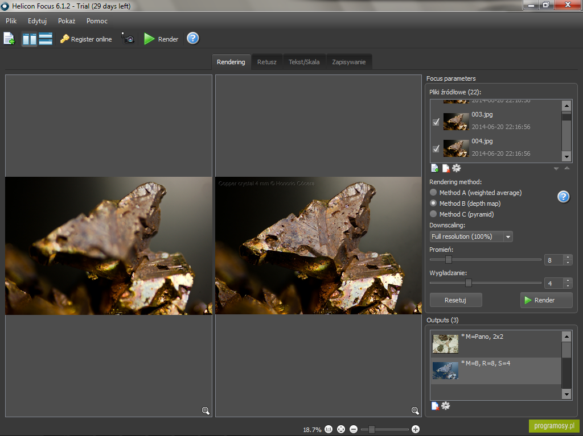Zoom in with the plus icon

[x=416, y=429]
